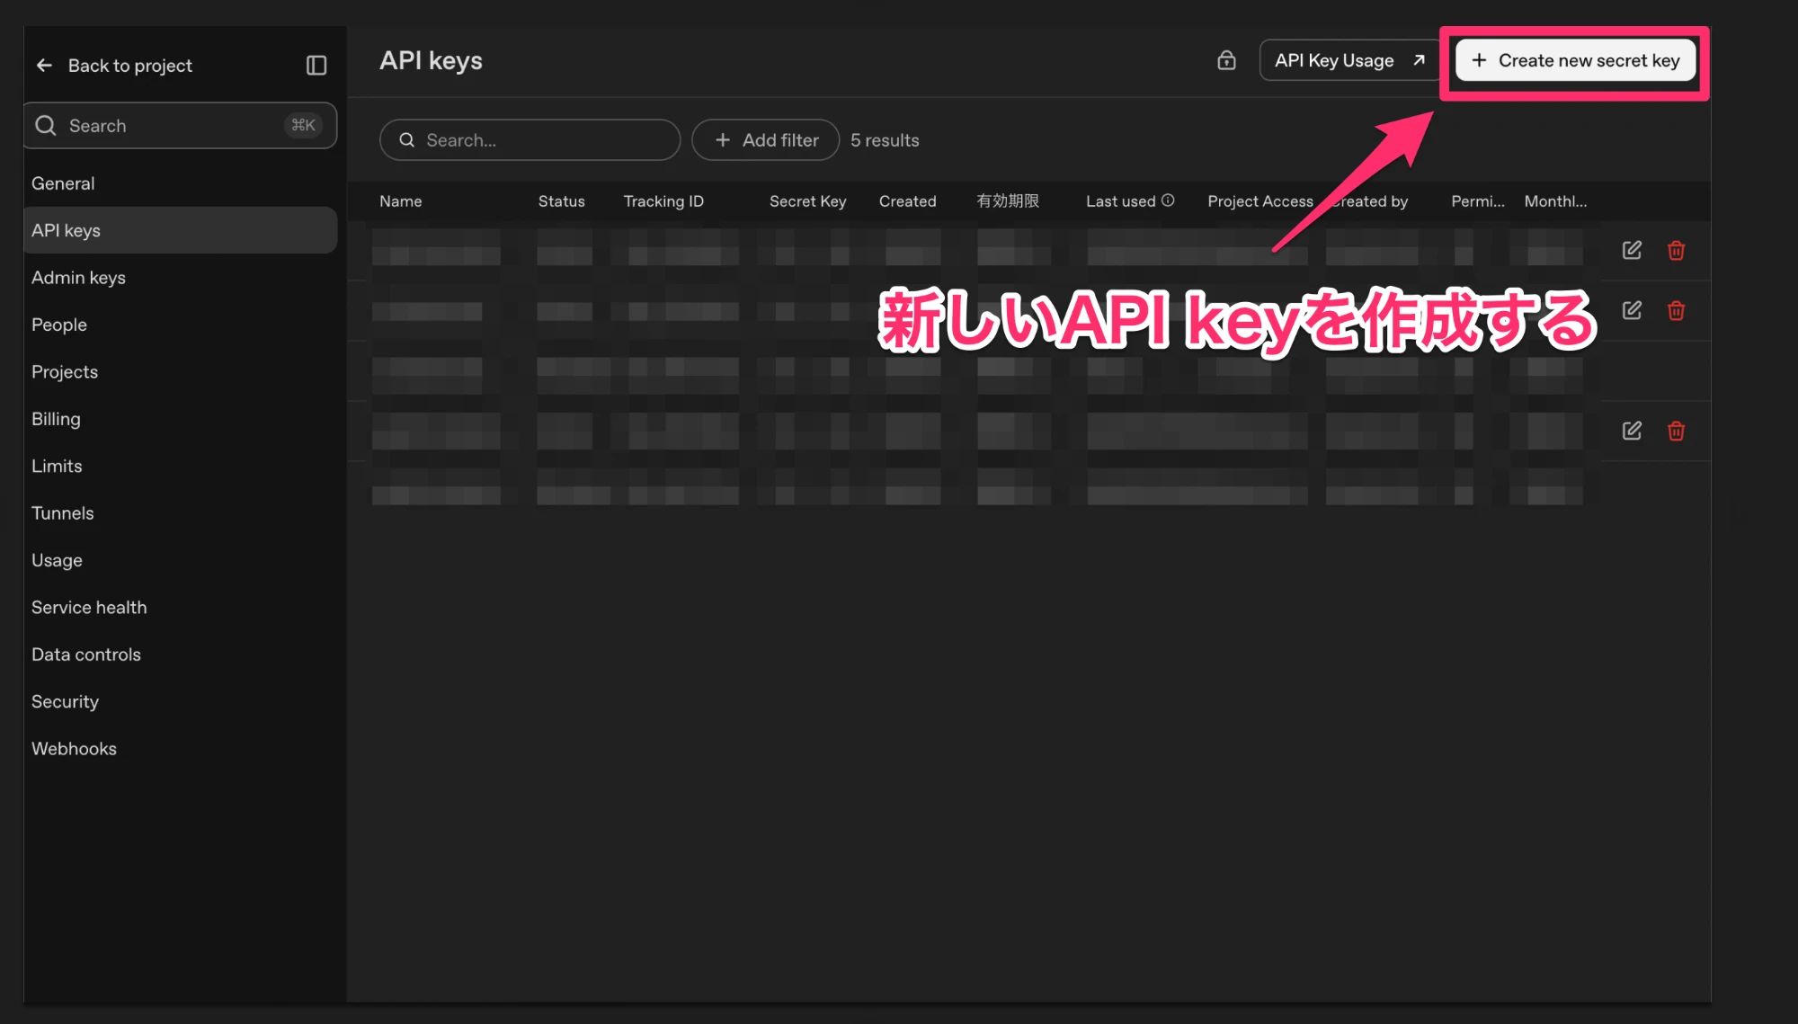Screen dimensions: 1798x1024
Task: Click the Status column header
Action: coord(561,201)
